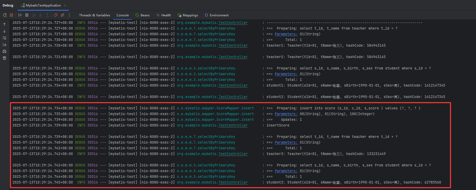The image size is (476, 190).
Task: Open TestController link in the student3 row
Action: (x=233, y=182)
